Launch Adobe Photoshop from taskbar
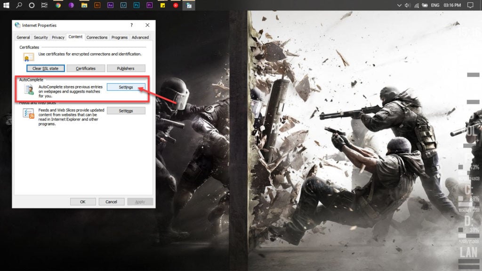The image size is (482, 271). pos(137,5)
